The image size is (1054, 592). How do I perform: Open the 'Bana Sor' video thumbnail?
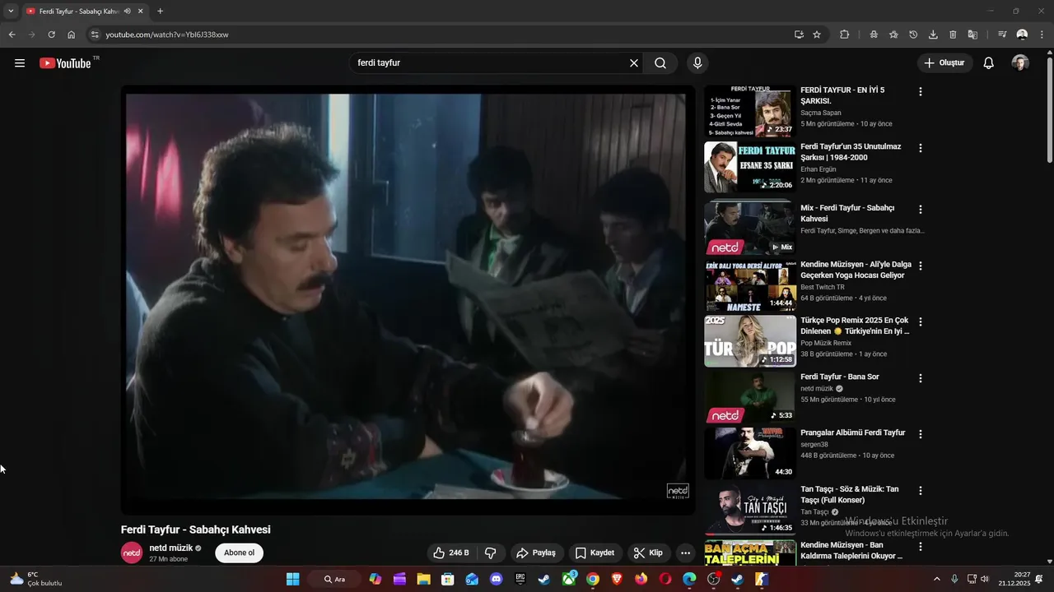(749, 397)
